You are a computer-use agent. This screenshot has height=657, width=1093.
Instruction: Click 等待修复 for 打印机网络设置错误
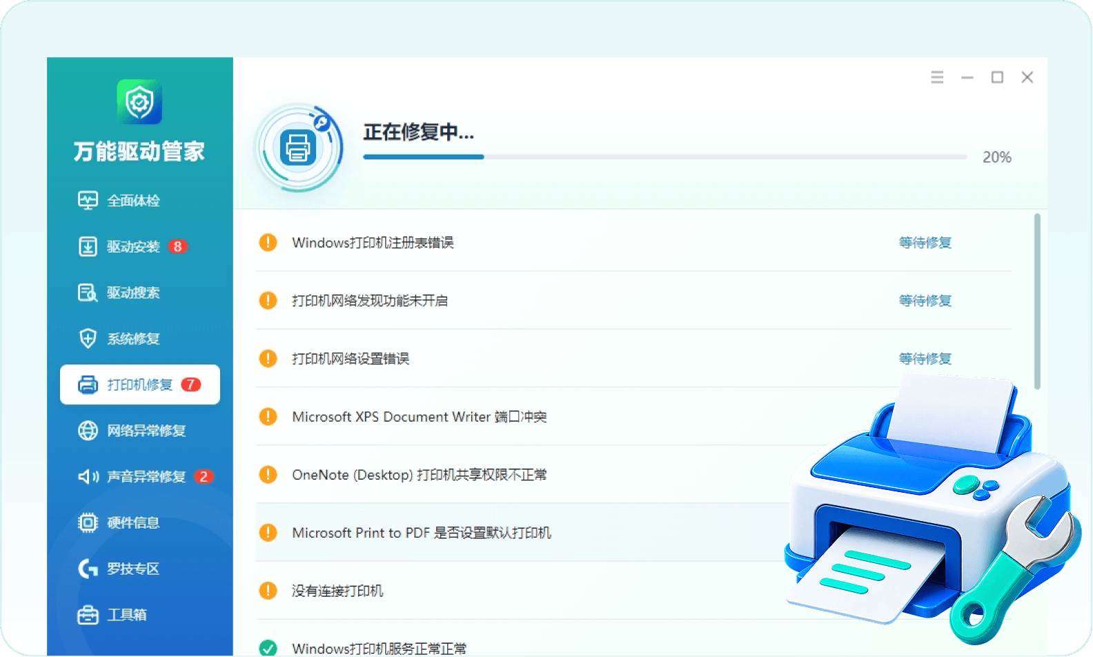[925, 359]
